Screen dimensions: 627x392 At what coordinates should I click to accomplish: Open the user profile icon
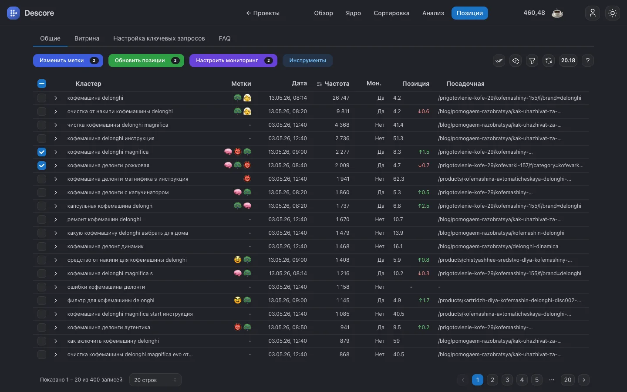pyautogui.click(x=593, y=13)
